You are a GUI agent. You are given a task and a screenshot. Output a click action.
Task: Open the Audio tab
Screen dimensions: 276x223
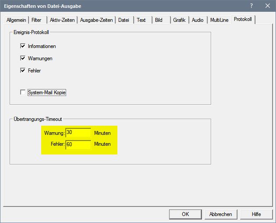pyautogui.click(x=198, y=20)
